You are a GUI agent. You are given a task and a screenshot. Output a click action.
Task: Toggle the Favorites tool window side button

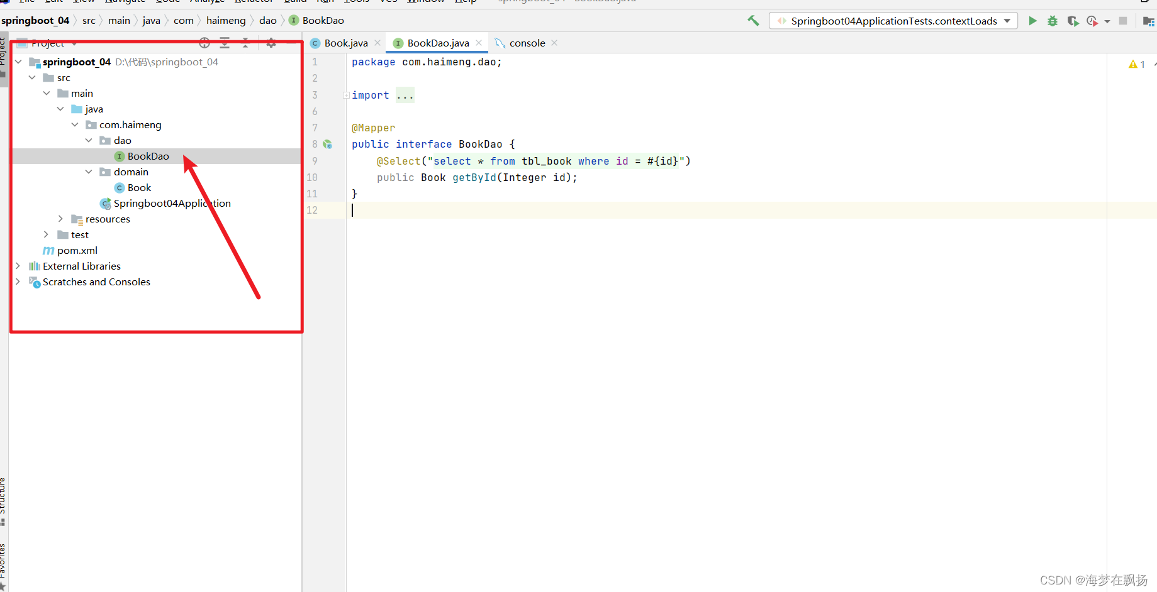3,566
